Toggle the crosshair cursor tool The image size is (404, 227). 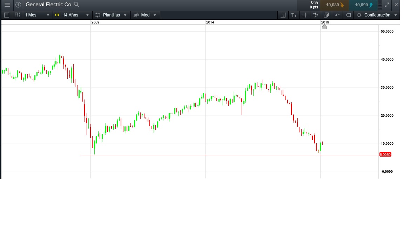337,15
